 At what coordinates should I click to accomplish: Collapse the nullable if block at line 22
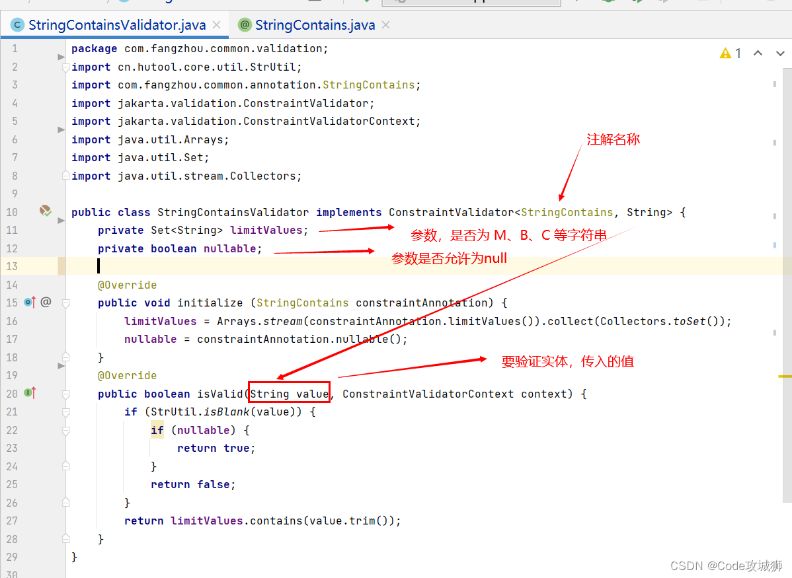[65, 431]
